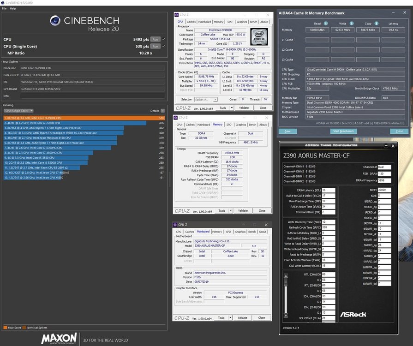Image resolution: width=413 pixels, height=346 pixels.
Task: Click the Details arrow icon in Ranking
Action: (163, 111)
